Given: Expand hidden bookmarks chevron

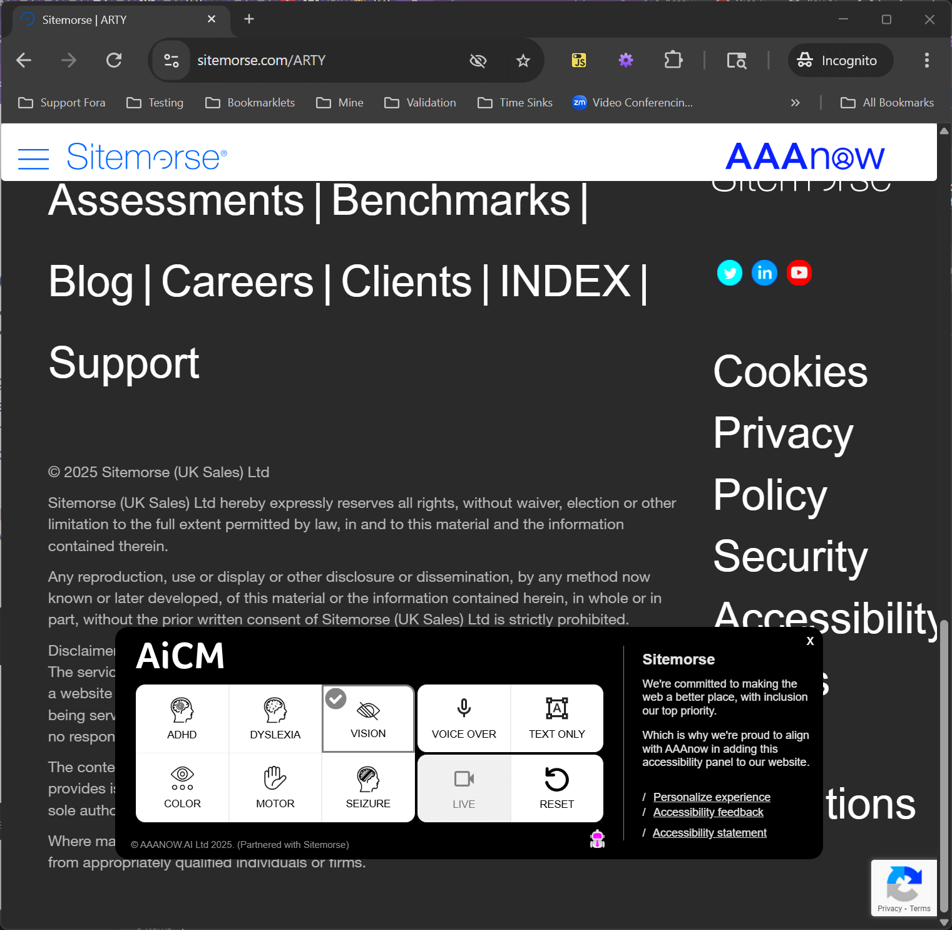Looking at the screenshot, I should [x=796, y=103].
